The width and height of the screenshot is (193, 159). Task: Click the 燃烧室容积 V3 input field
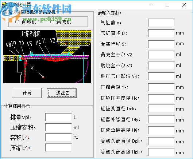pyautogui.click(x=161, y=66)
